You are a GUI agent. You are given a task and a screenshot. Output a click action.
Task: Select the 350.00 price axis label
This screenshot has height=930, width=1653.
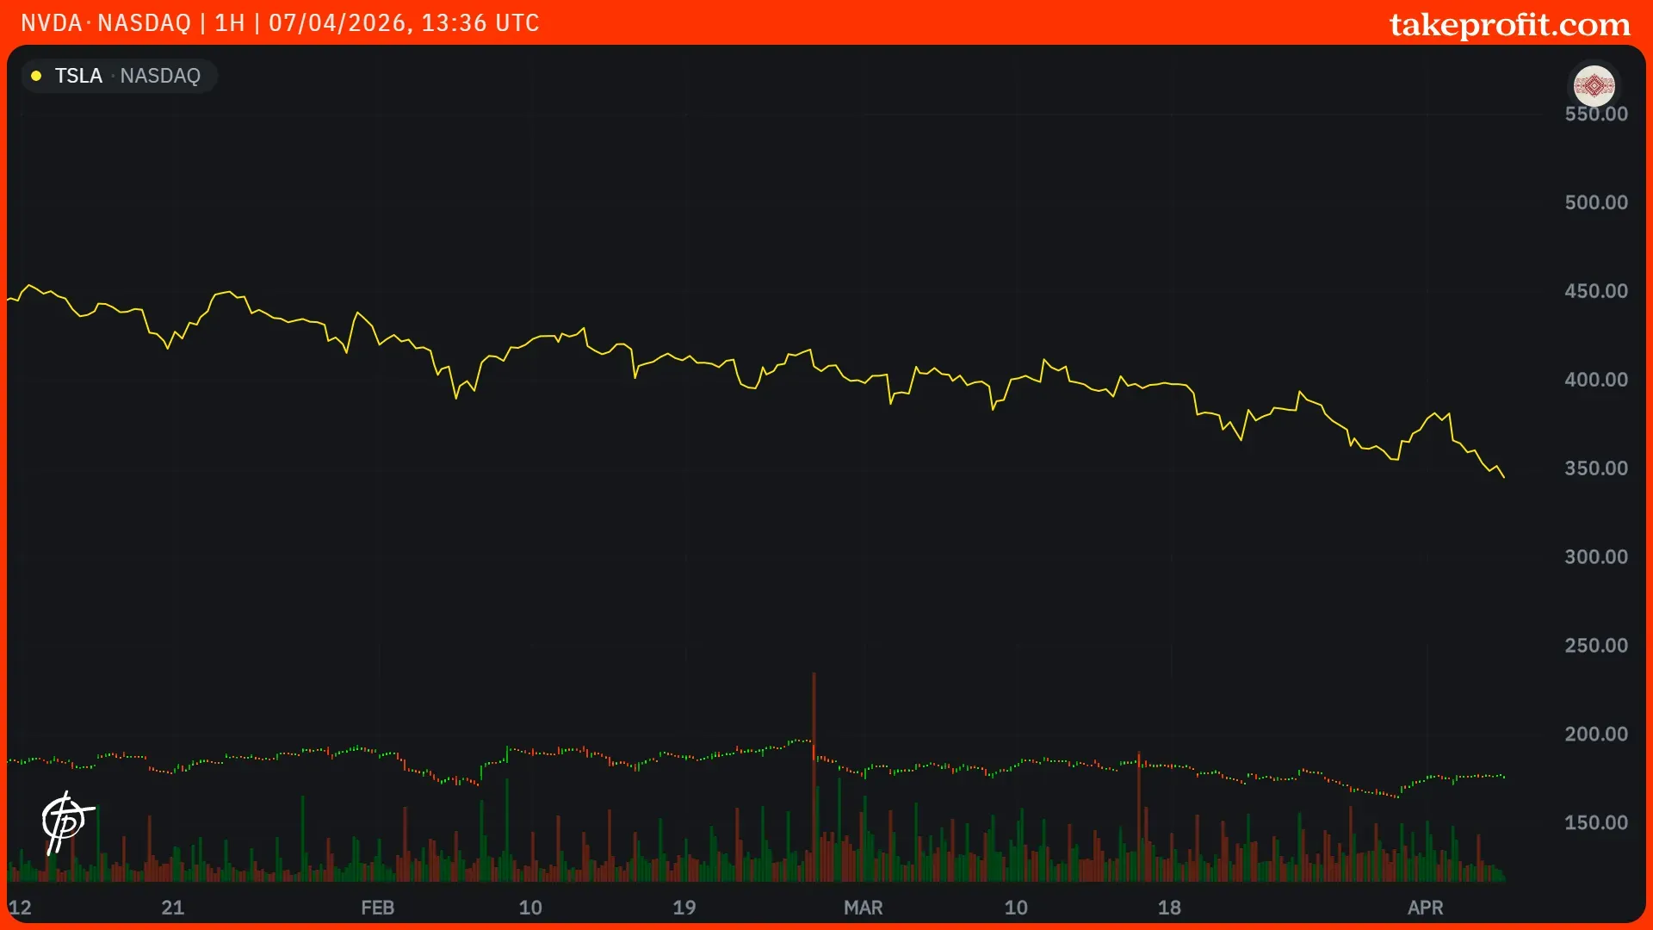coord(1595,468)
